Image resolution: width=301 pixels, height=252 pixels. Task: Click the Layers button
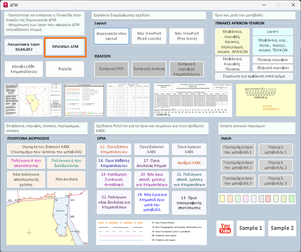tap(273, 31)
